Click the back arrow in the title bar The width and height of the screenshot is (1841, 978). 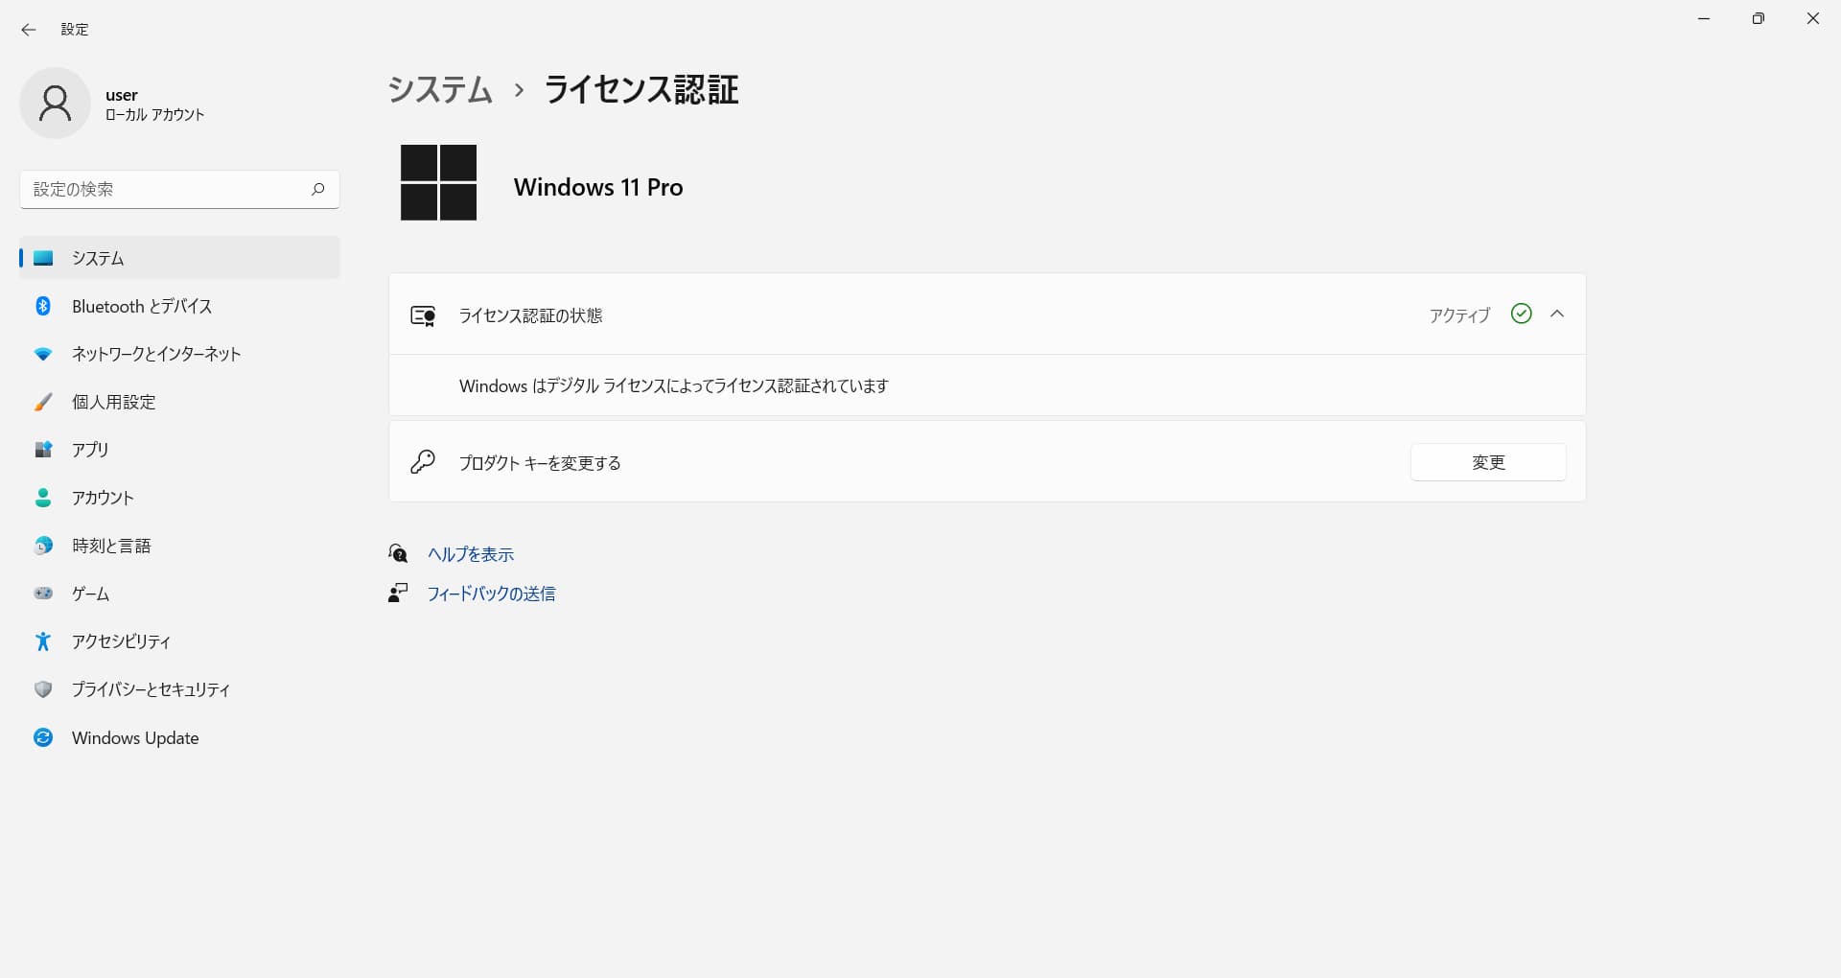pos(29,30)
